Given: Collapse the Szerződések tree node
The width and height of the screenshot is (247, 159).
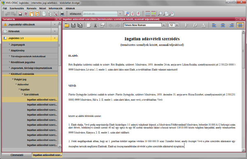Looking at the screenshot, I should coord(22,94).
